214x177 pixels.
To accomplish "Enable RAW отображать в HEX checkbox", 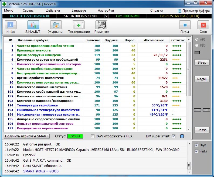I will (x=93, y=136).
